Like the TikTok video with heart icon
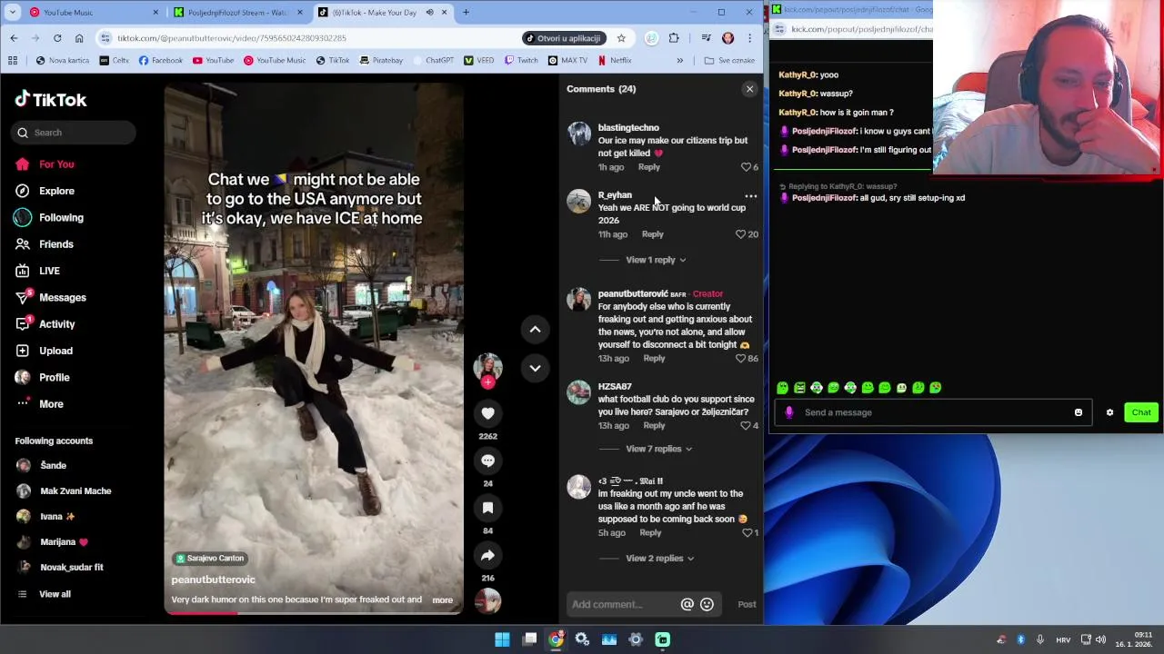The height and width of the screenshot is (654, 1164). coord(487,413)
